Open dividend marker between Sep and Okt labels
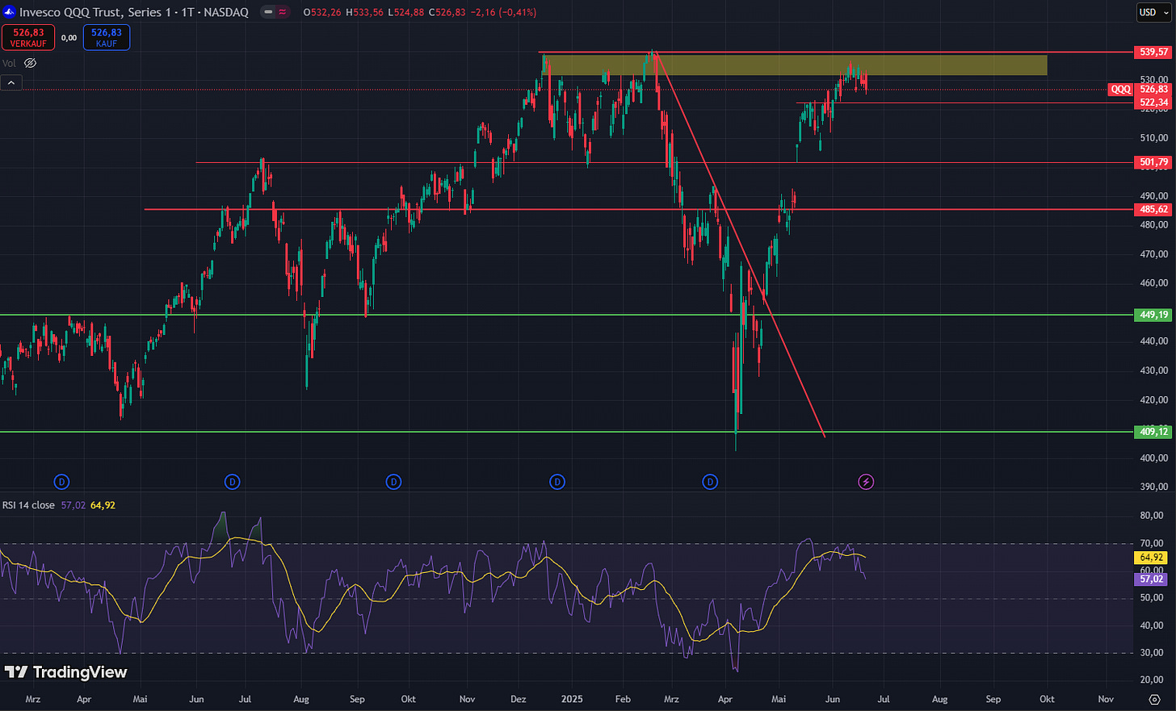Viewport: 1176px width, 711px height. click(393, 482)
